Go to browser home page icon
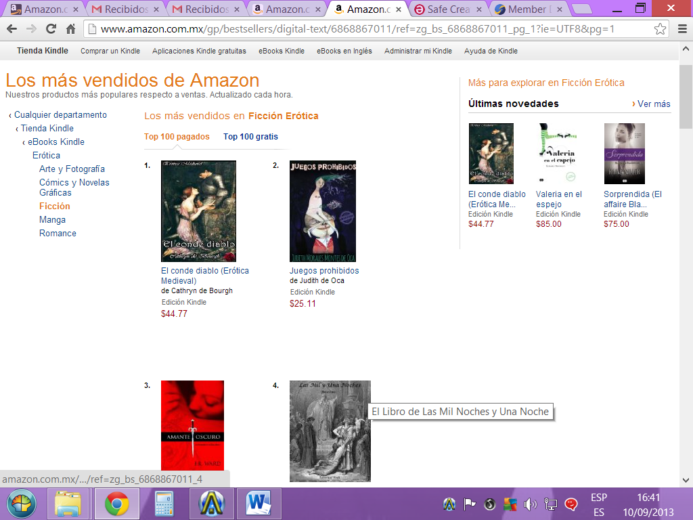Screen dimensions: 693x520 click(70, 29)
